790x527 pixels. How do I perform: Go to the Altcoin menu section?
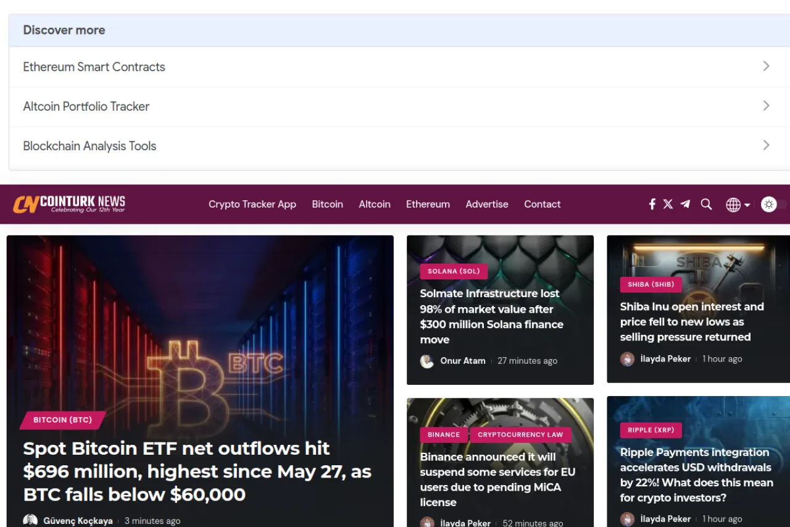(x=375, y=204)
